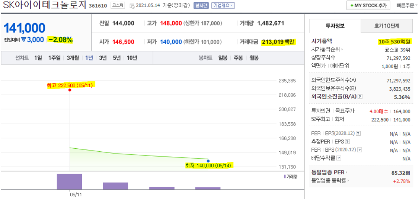Viewport: 418px width, 199px height.
Task: Click the 거래량 legend in volume chart
Action: pos(291,176)
